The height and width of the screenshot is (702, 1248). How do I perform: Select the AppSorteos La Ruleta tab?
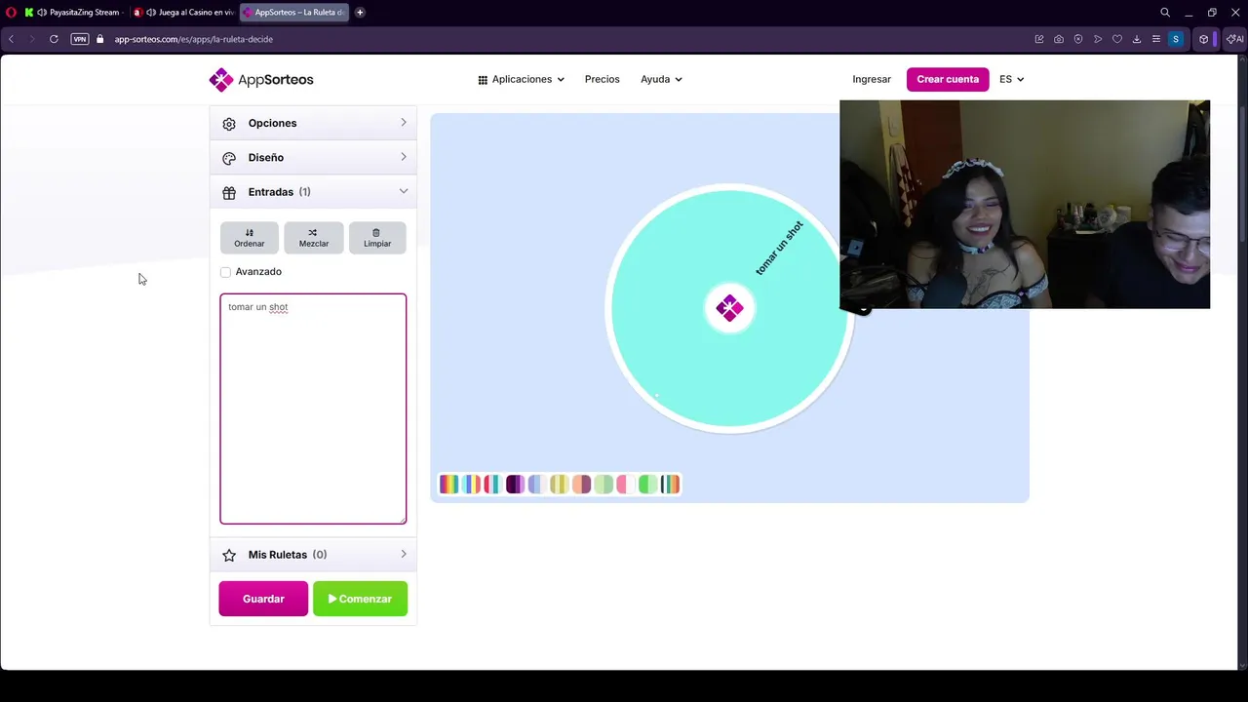(294, 13)
